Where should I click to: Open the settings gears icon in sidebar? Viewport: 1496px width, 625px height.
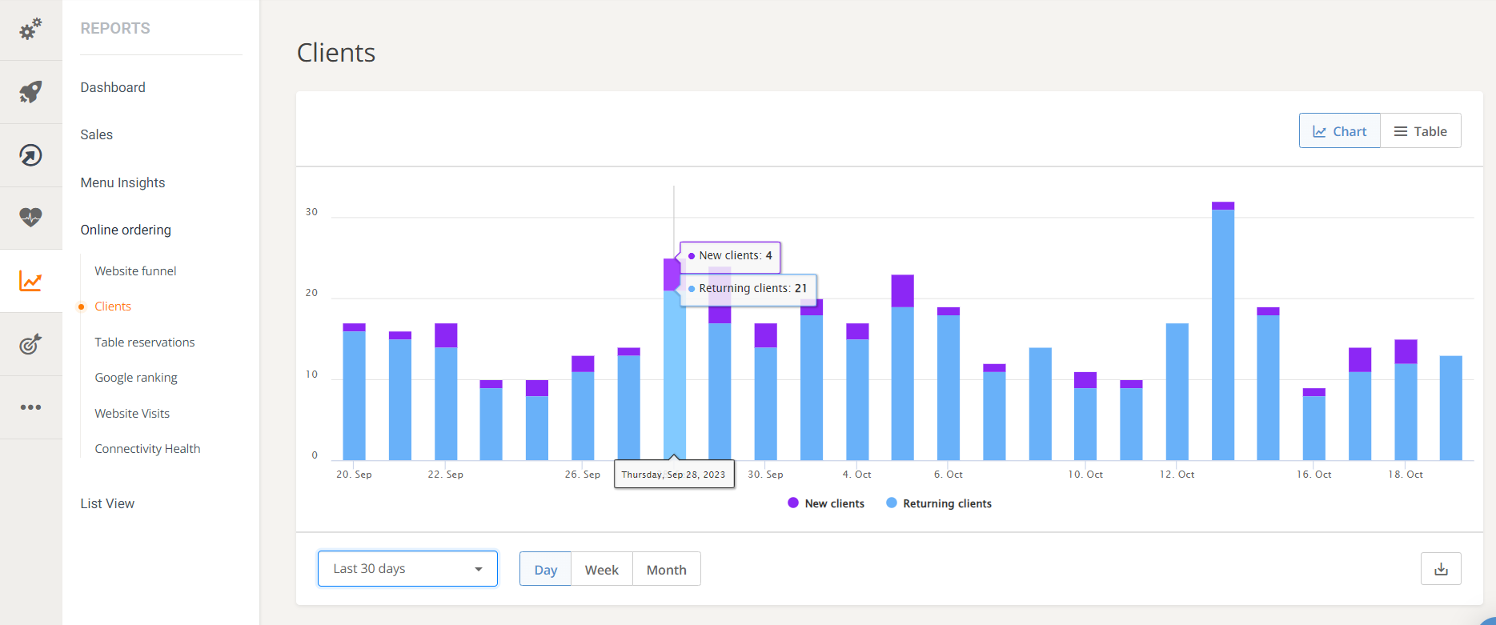pyautogui.click(x=30, y=30)
